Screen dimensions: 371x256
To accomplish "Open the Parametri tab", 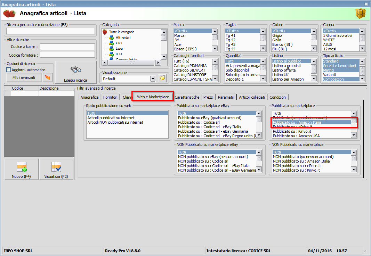I will (226, 97).
